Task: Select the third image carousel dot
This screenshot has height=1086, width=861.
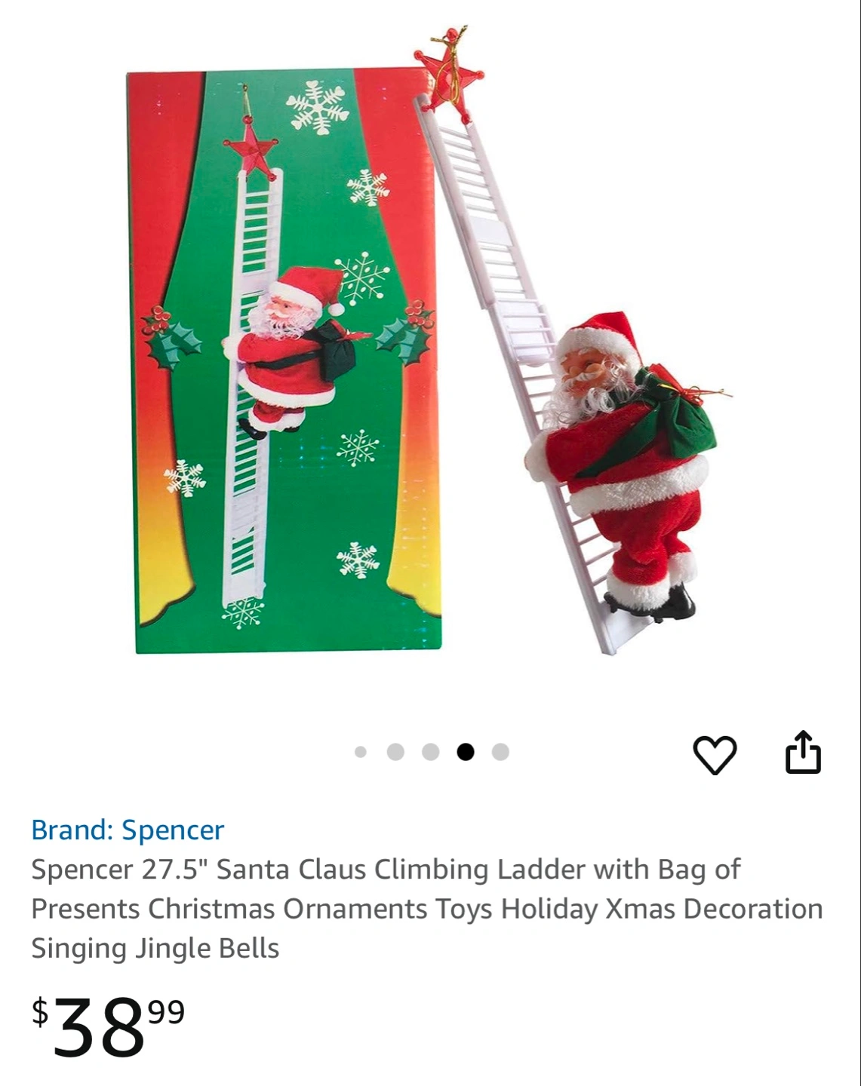Action: [x=431, y=752]
